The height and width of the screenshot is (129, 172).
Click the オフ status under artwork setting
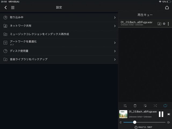pyautogui.click(x=12, y=45)
